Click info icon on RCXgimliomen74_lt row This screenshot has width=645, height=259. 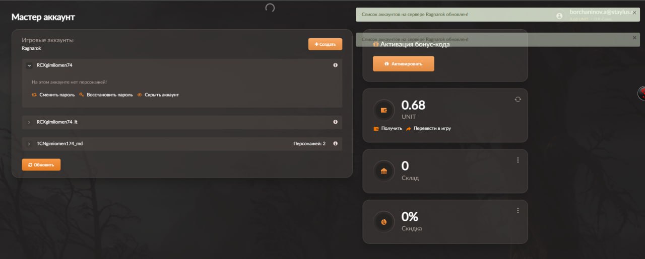click(335, 122)
